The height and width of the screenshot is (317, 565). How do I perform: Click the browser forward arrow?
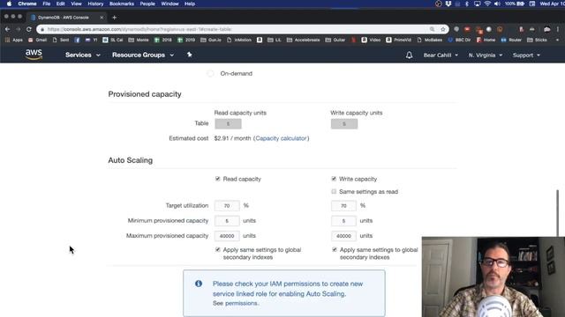pos(18,29)
